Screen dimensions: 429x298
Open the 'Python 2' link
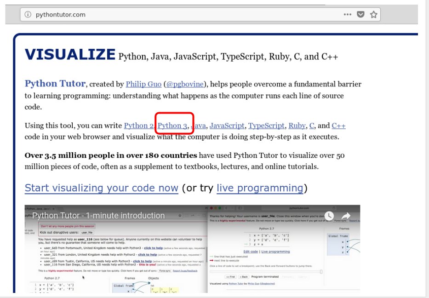tap(138, 125)
